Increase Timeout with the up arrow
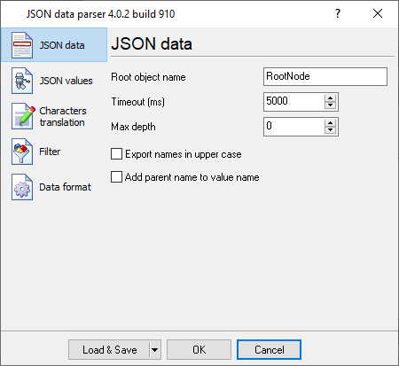Image resolution: width=399 pixels, height=366 pixels. [x=331, y=98]
